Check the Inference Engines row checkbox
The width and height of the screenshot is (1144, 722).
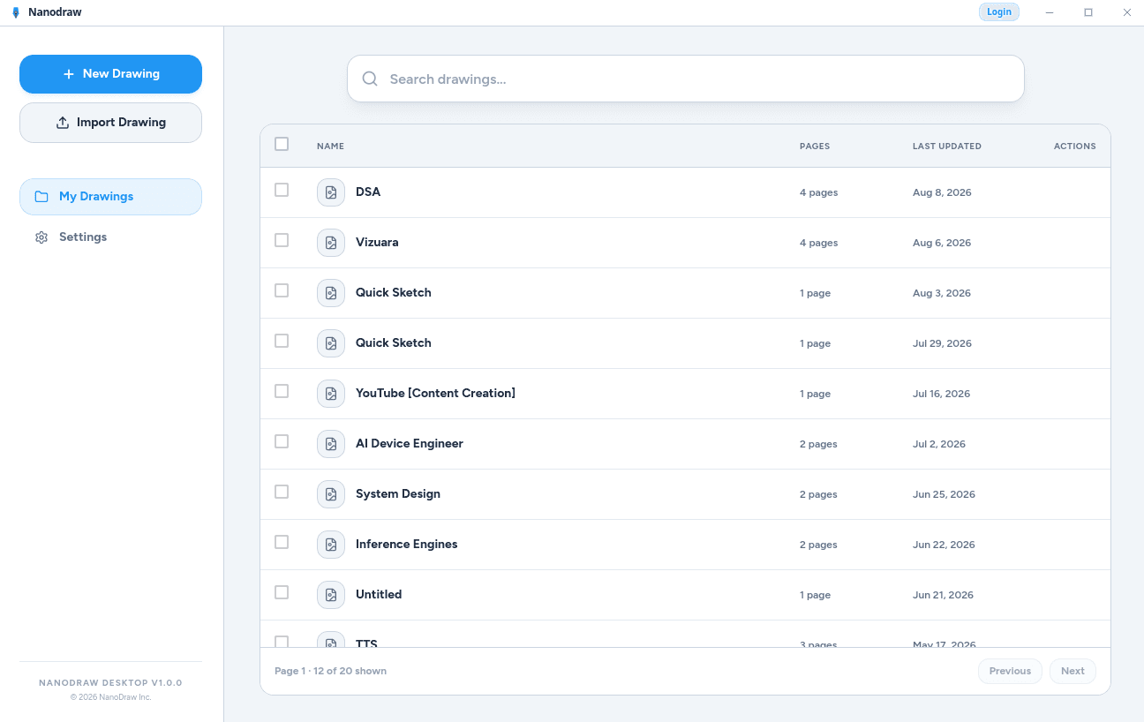pyautogui.click(x=282, y=542)
